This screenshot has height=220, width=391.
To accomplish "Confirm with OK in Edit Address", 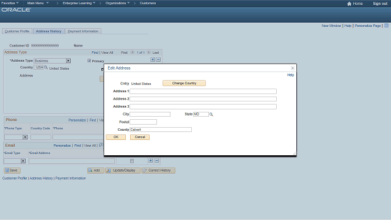I will 115,137.
